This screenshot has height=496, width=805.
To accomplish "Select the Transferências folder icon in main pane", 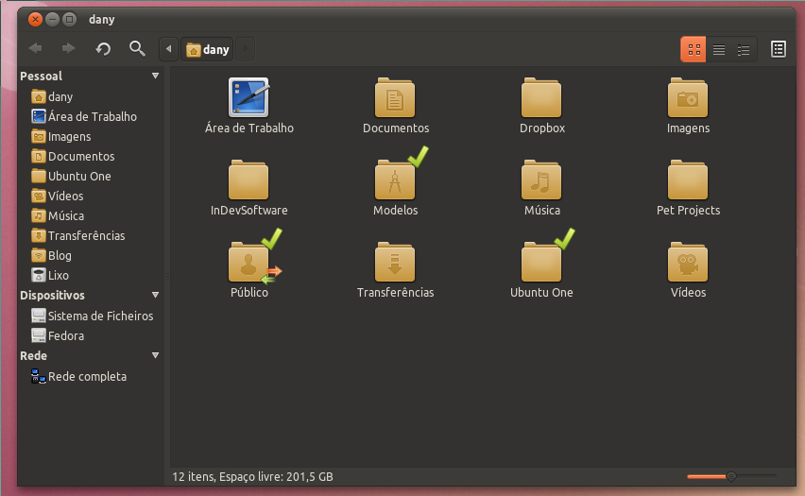I will coord(395,262).
